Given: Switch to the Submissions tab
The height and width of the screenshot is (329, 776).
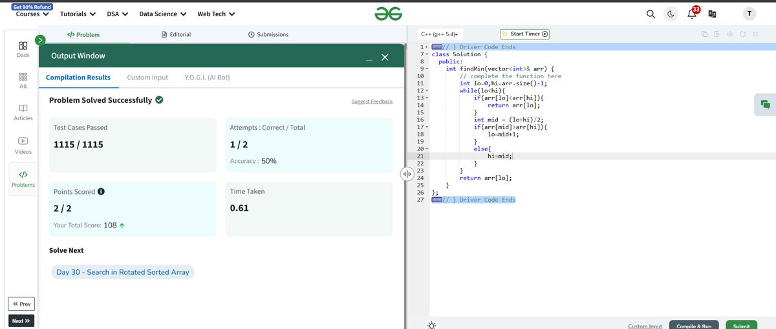Looking at the screenshot, I should (x=268, y=34).
